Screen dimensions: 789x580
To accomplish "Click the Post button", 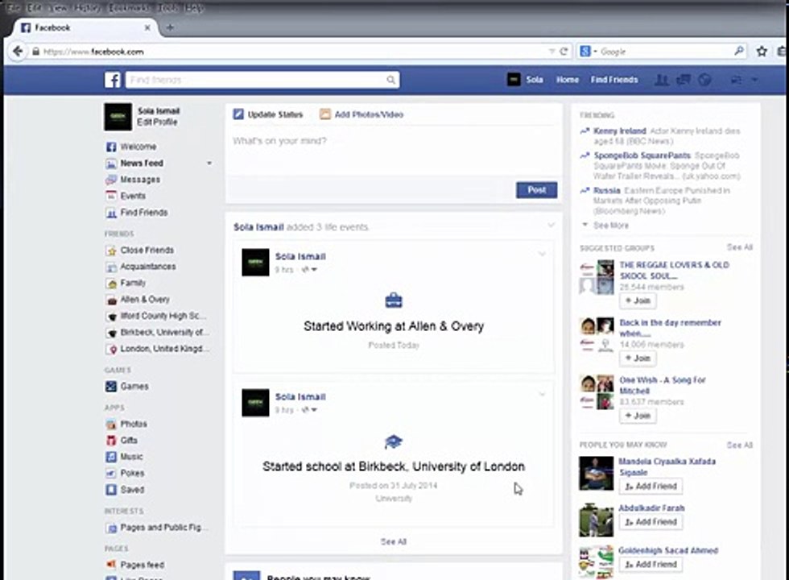I will pos(536,190).
